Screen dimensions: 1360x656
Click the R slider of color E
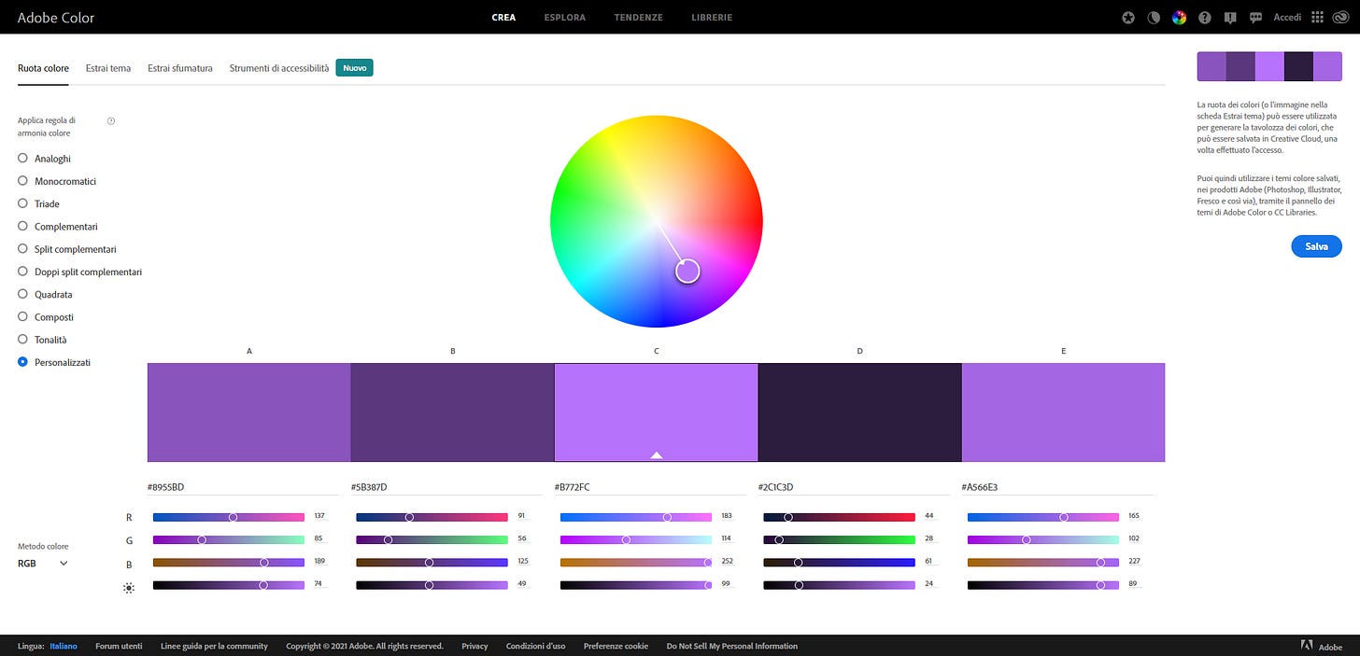[1043, 517]
